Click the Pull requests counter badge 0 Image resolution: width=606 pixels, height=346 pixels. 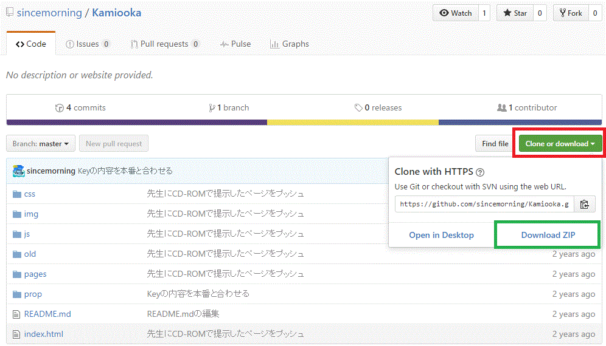point(195,44)
